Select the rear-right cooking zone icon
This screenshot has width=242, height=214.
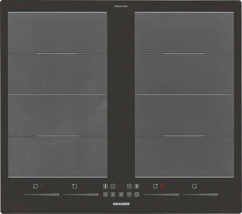tap(155, 186)
